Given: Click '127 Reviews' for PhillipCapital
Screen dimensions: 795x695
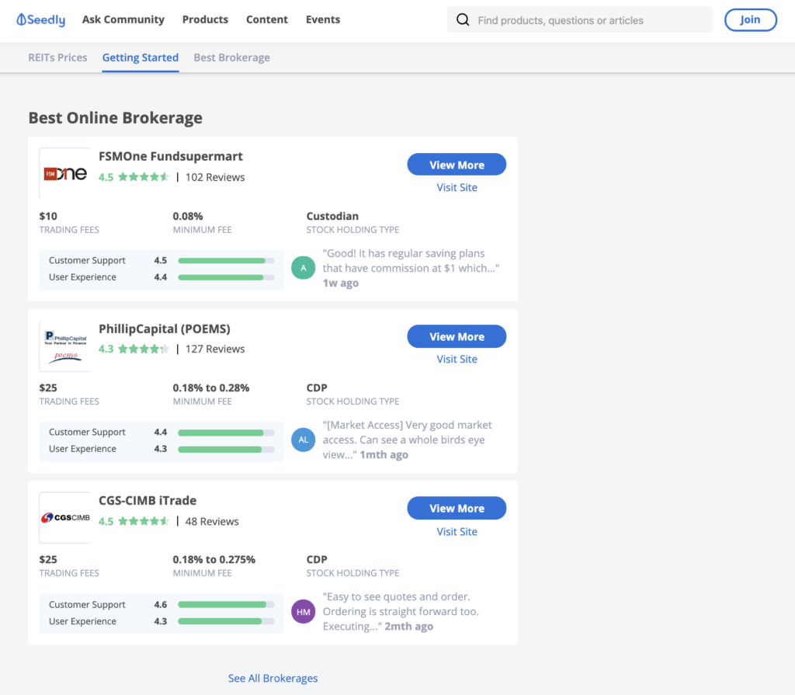Looking at the screenshot, I should pyautogui.click(x=215, y=349).
